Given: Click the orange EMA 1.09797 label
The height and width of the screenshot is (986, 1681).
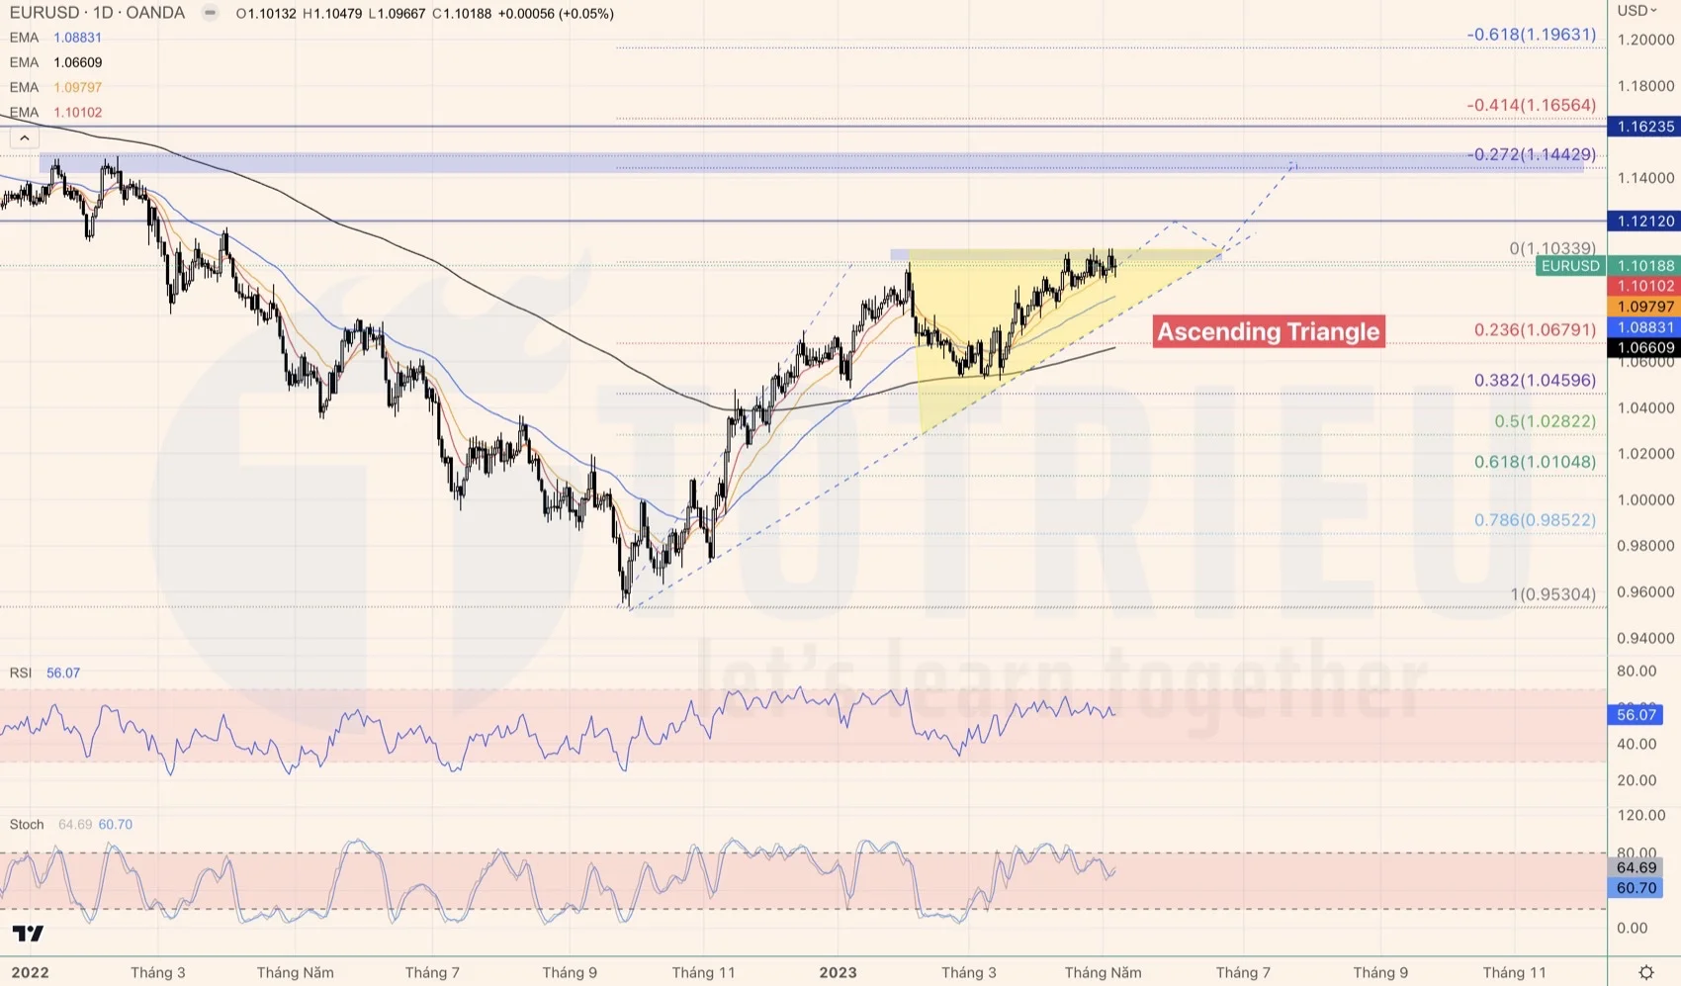Looking at the screenshot, I should pyautogui.click(x=79, y=87).
